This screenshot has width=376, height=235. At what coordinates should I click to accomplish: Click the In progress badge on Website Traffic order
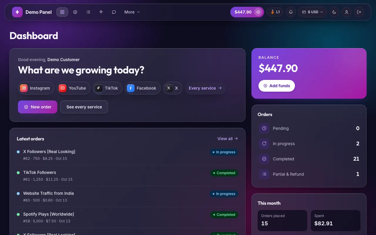224,194
